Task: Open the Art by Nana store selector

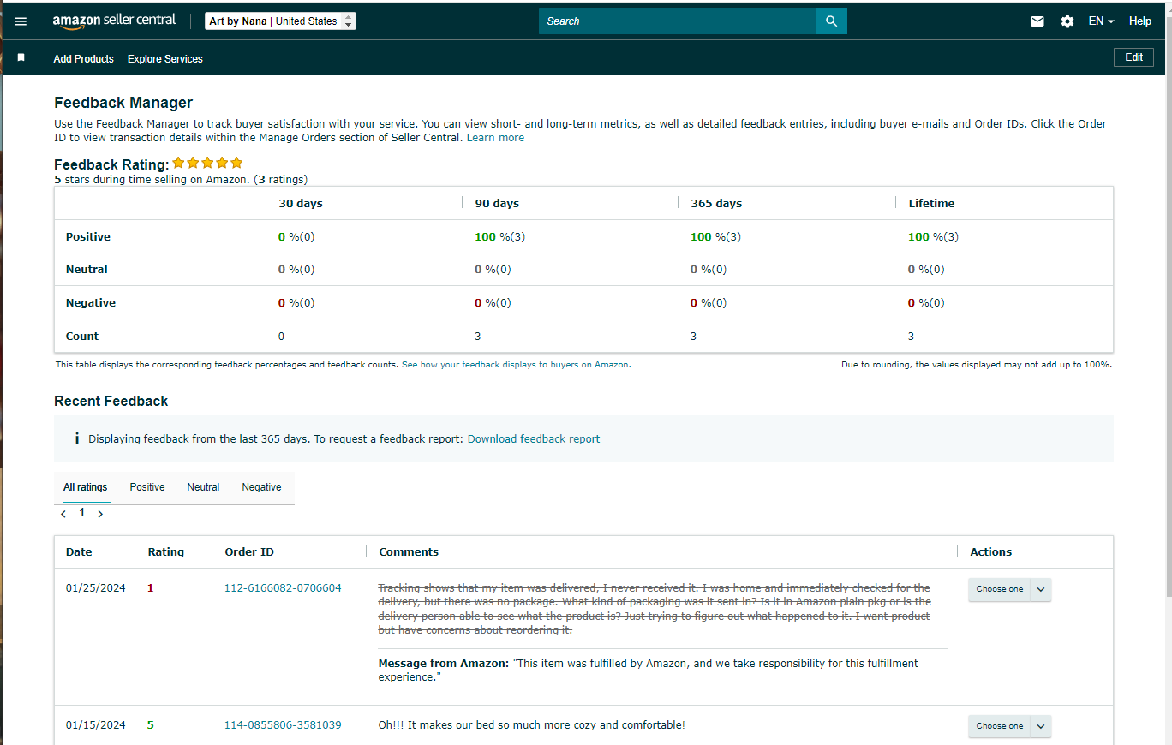Action: [280, 21]
